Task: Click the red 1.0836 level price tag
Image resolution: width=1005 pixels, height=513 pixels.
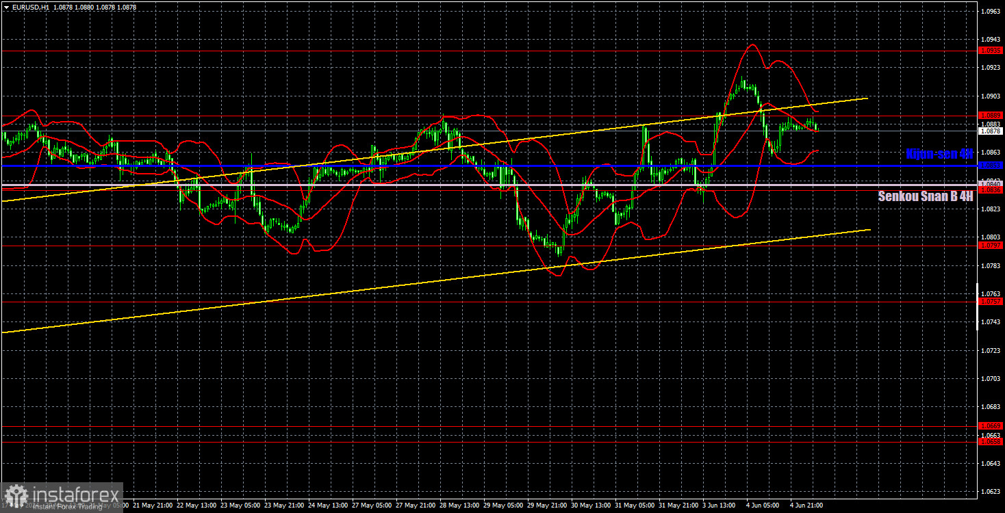Action: click(991, 191)
